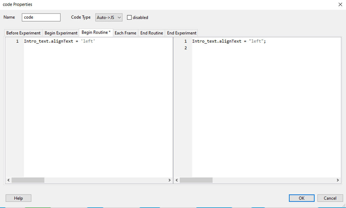The image size is (346, 208).
Task: Click the right pane horizontal scrollbar
Action: click(196, 180)
